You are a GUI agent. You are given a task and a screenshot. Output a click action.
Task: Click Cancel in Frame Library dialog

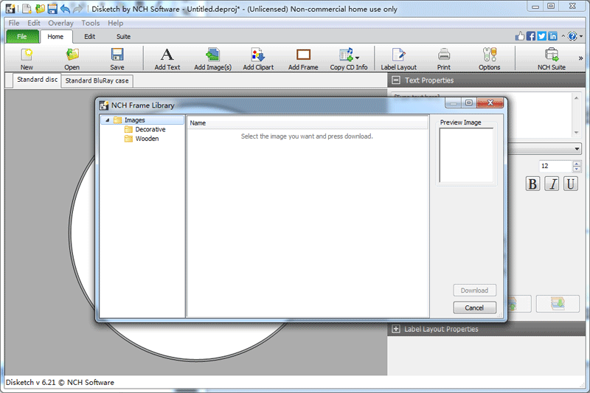click(474, 307)
